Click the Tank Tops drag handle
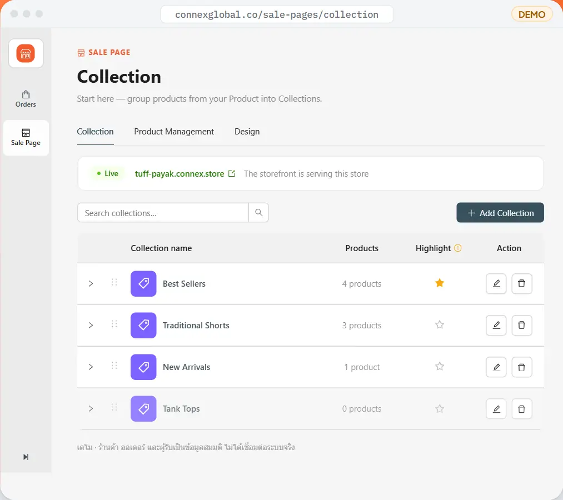 [114, 407]
